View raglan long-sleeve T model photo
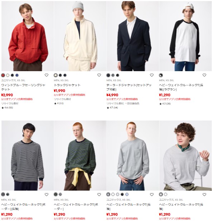The width and height of the screenshot is (213, 221). click(185, 36)
